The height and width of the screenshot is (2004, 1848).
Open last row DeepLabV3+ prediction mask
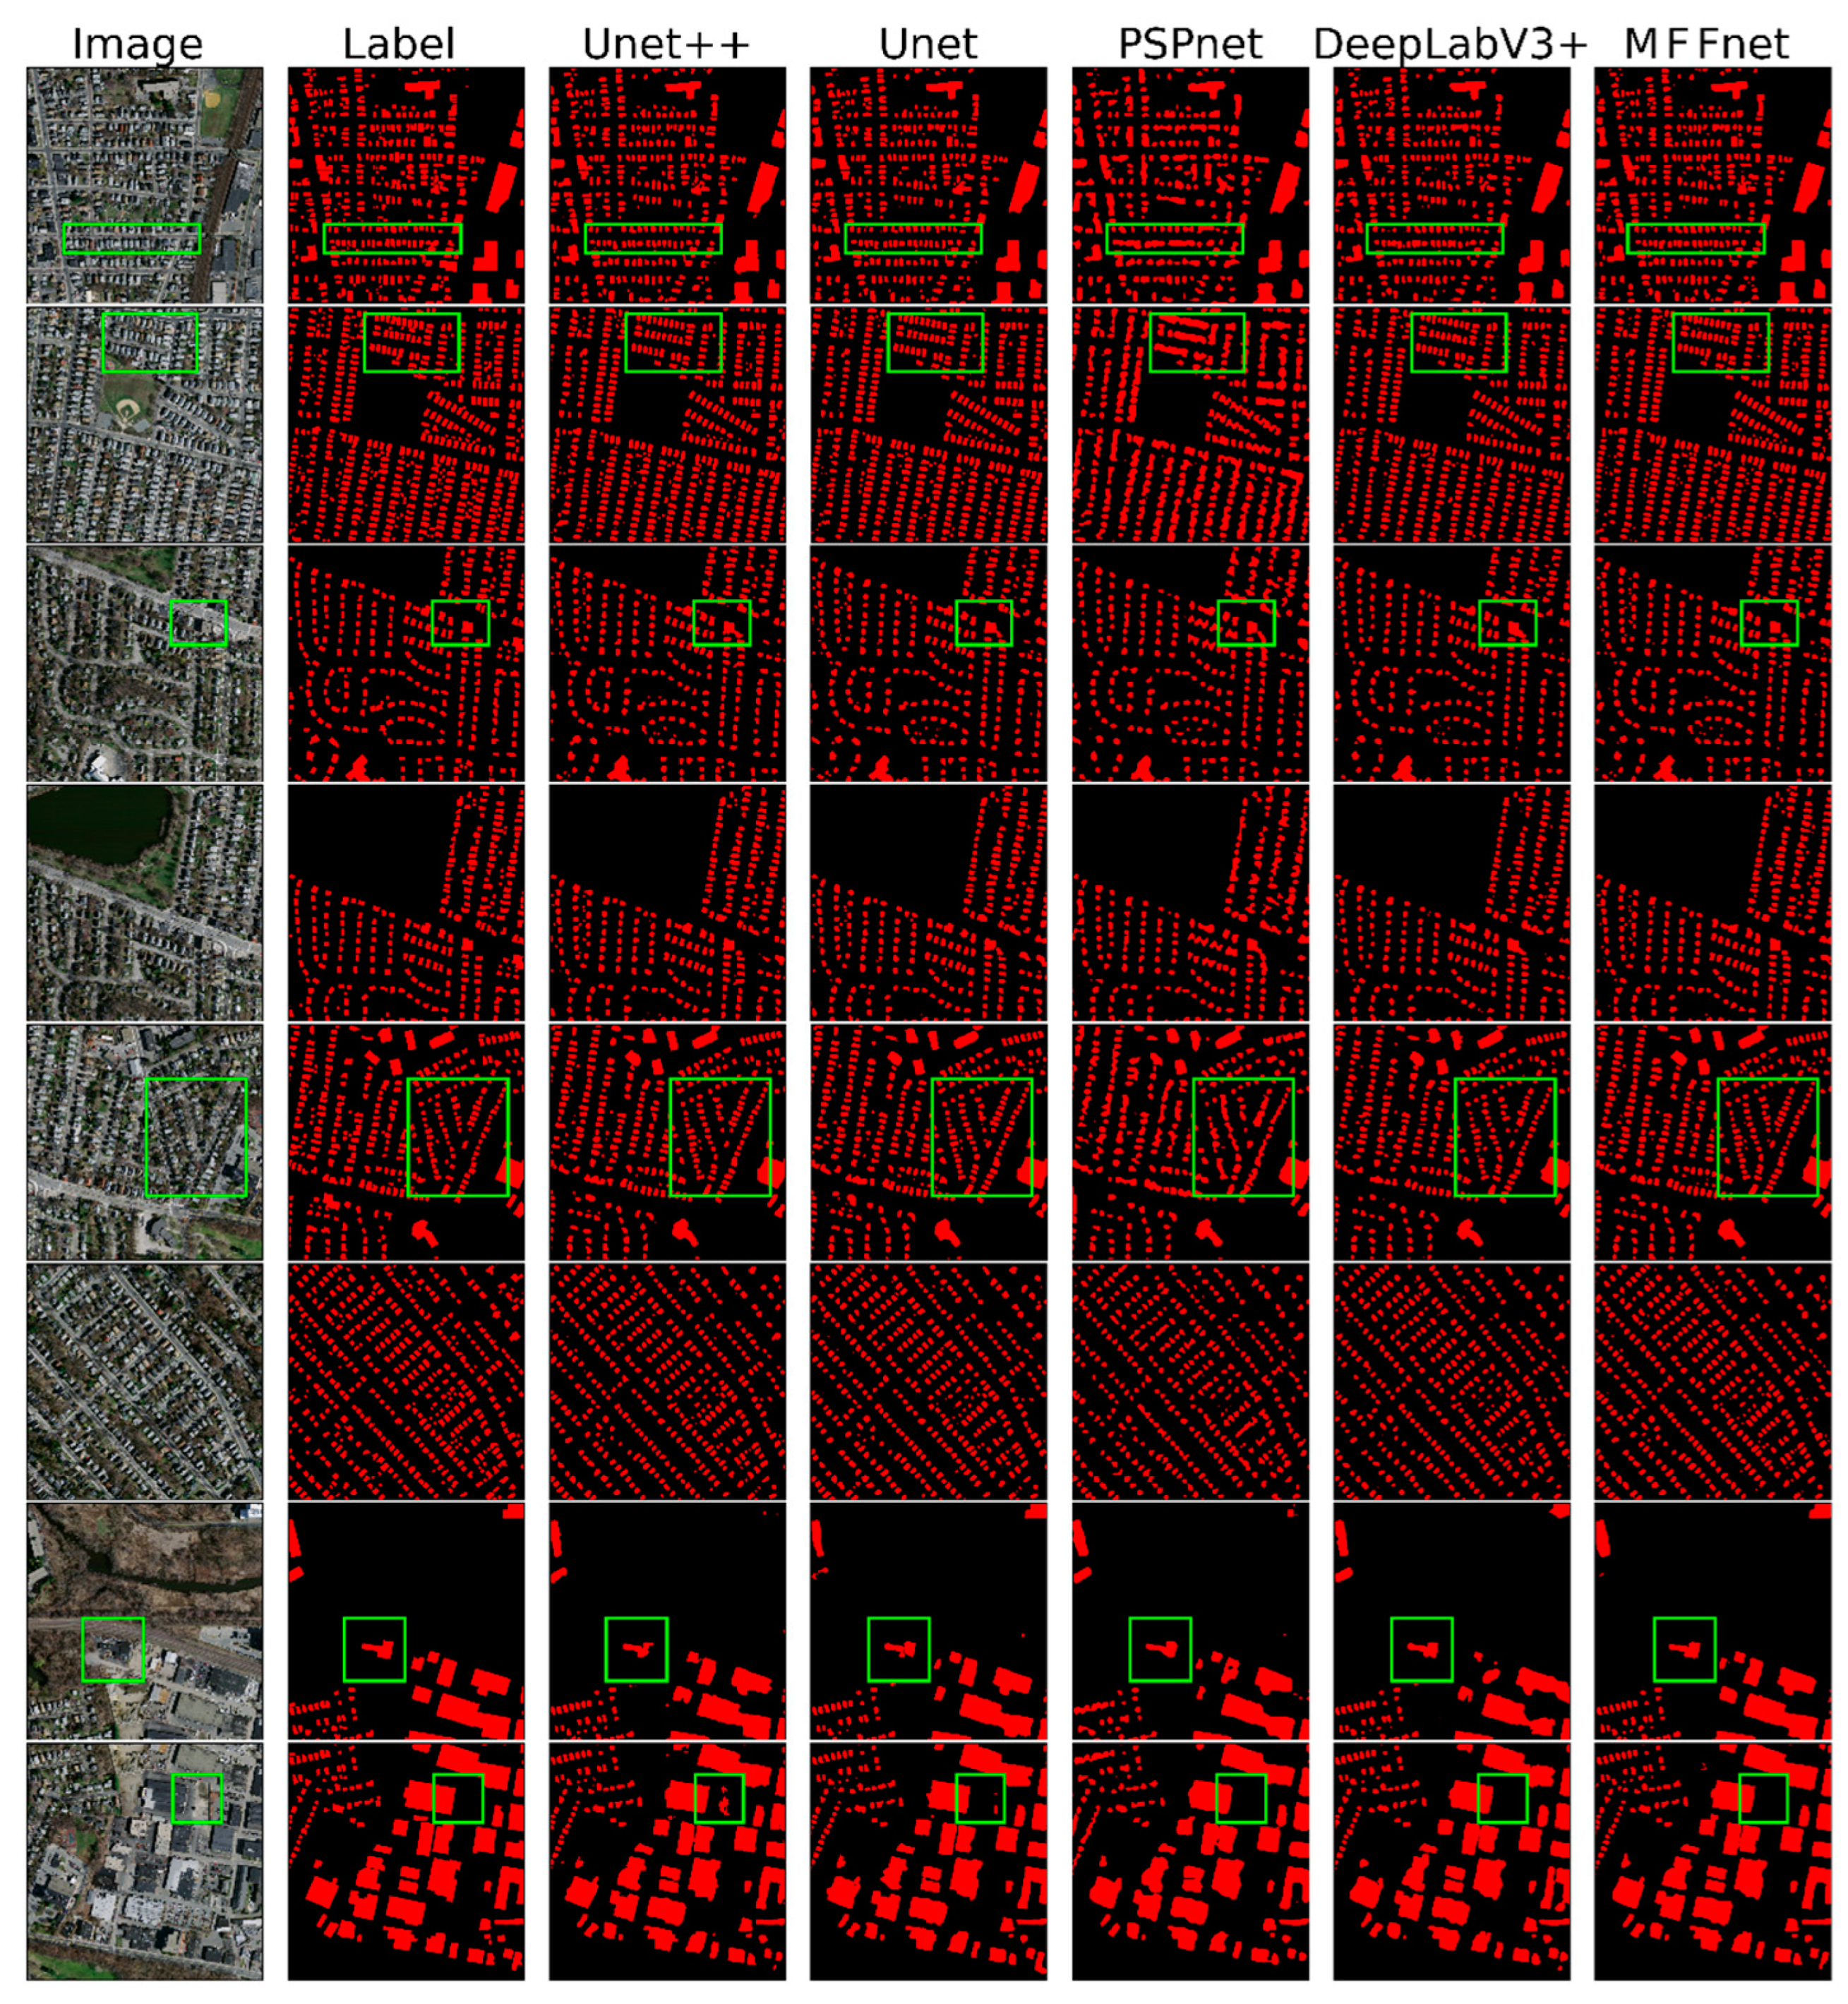pyautogui.click(x=1451, y=1860)
